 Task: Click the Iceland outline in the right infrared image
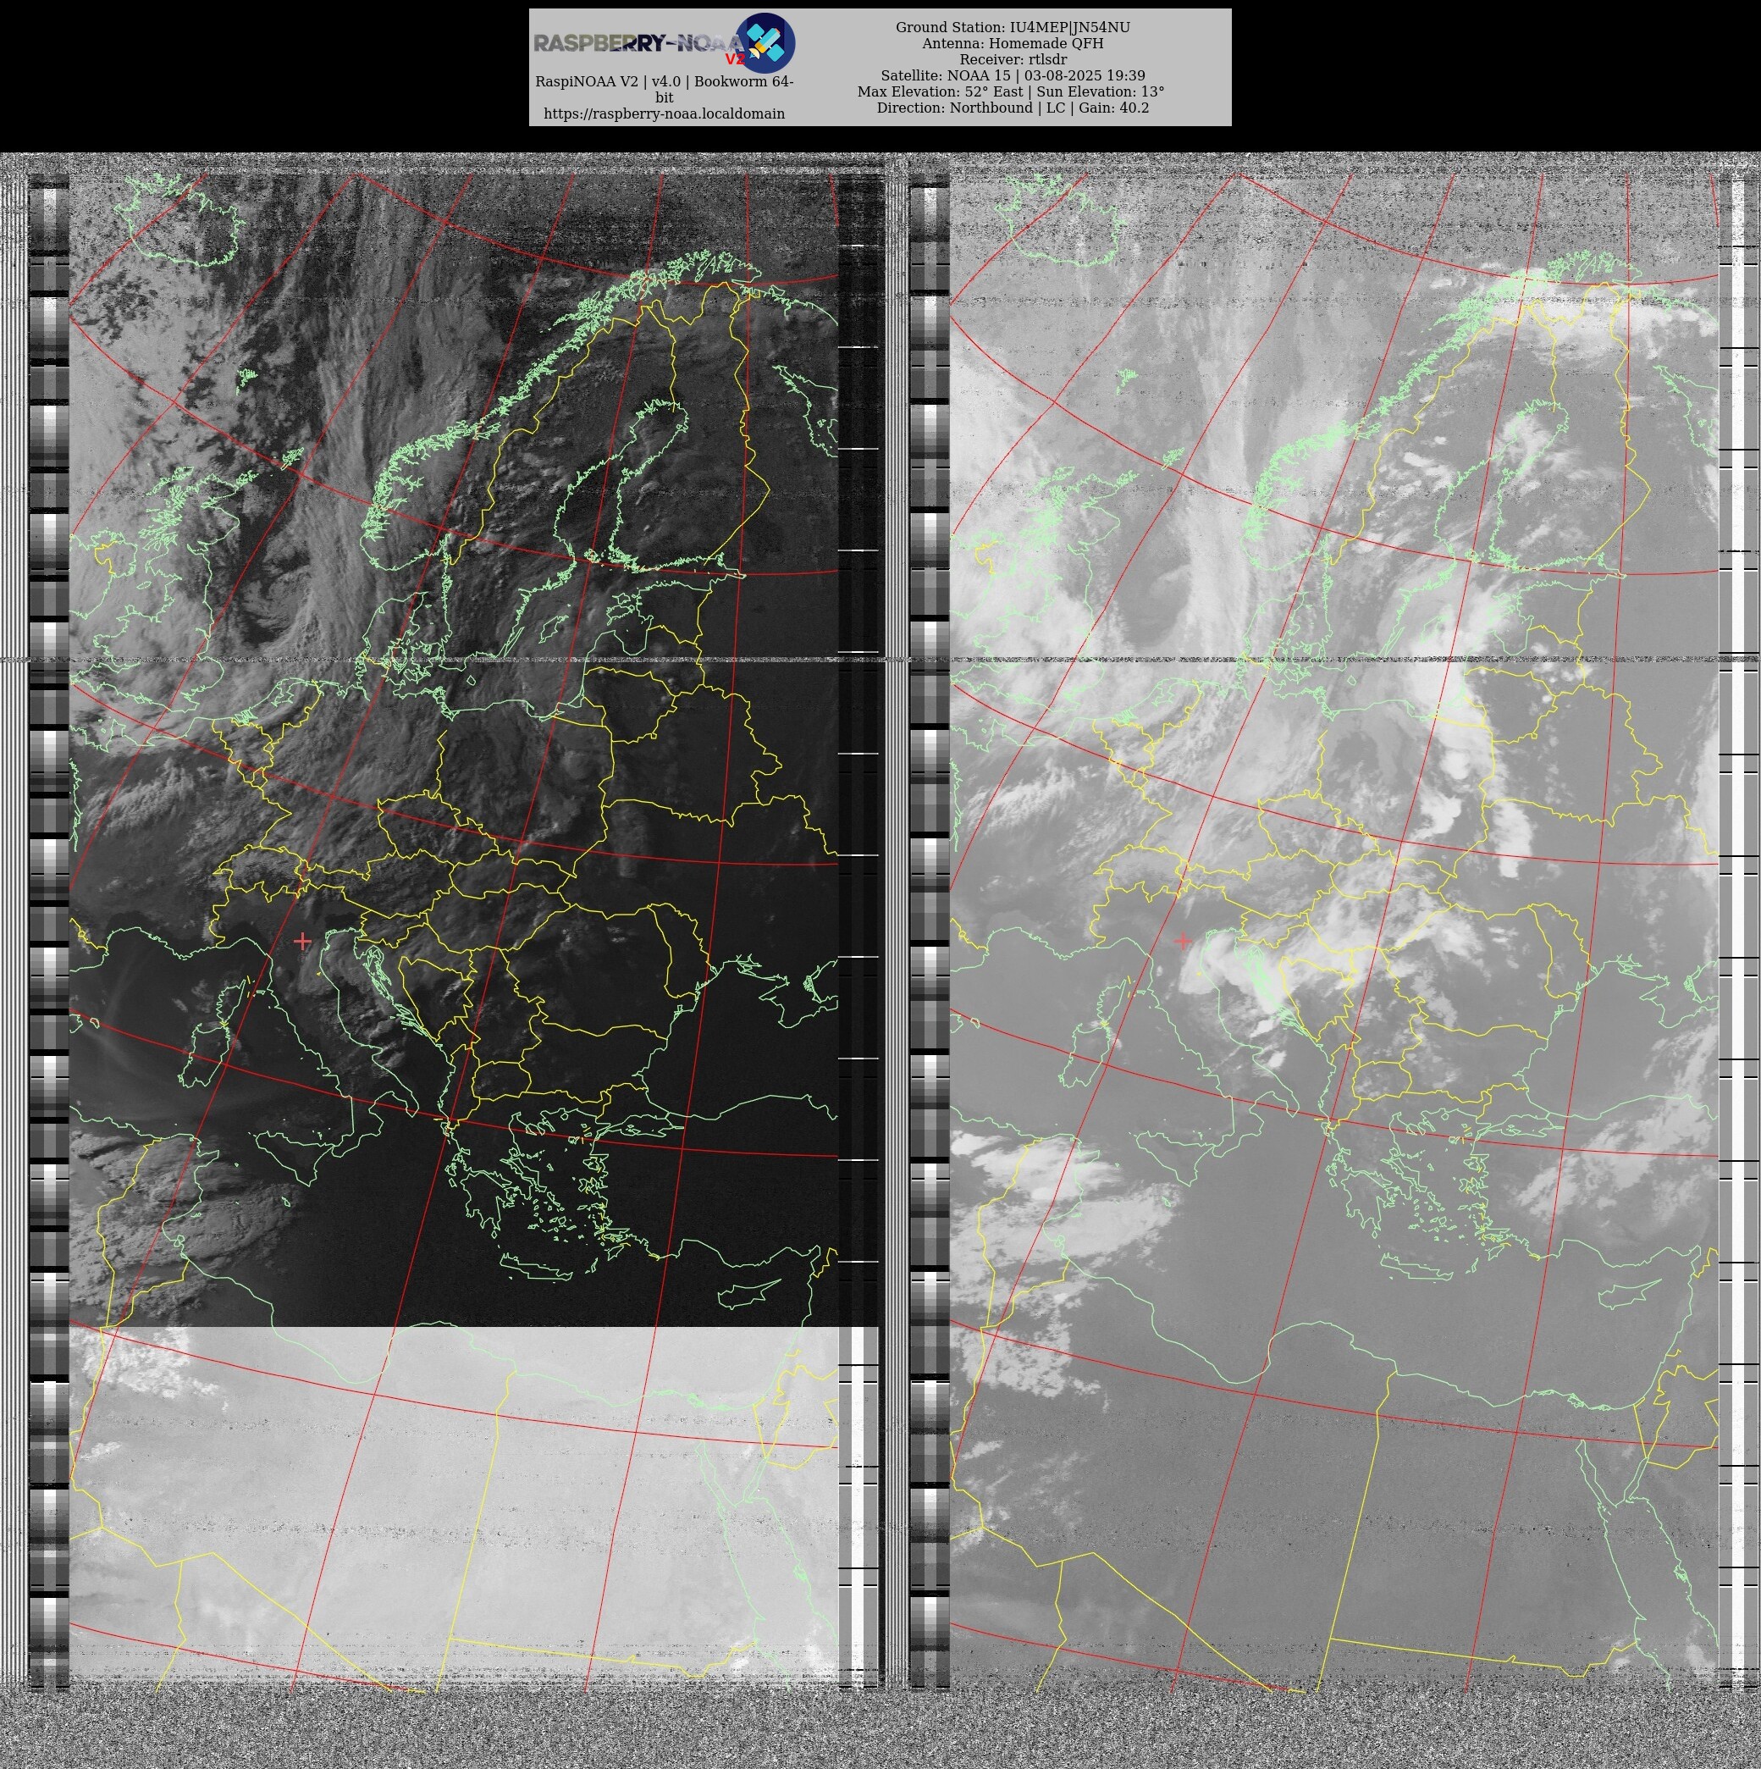pyautogui.click(x=1062, y=222)
